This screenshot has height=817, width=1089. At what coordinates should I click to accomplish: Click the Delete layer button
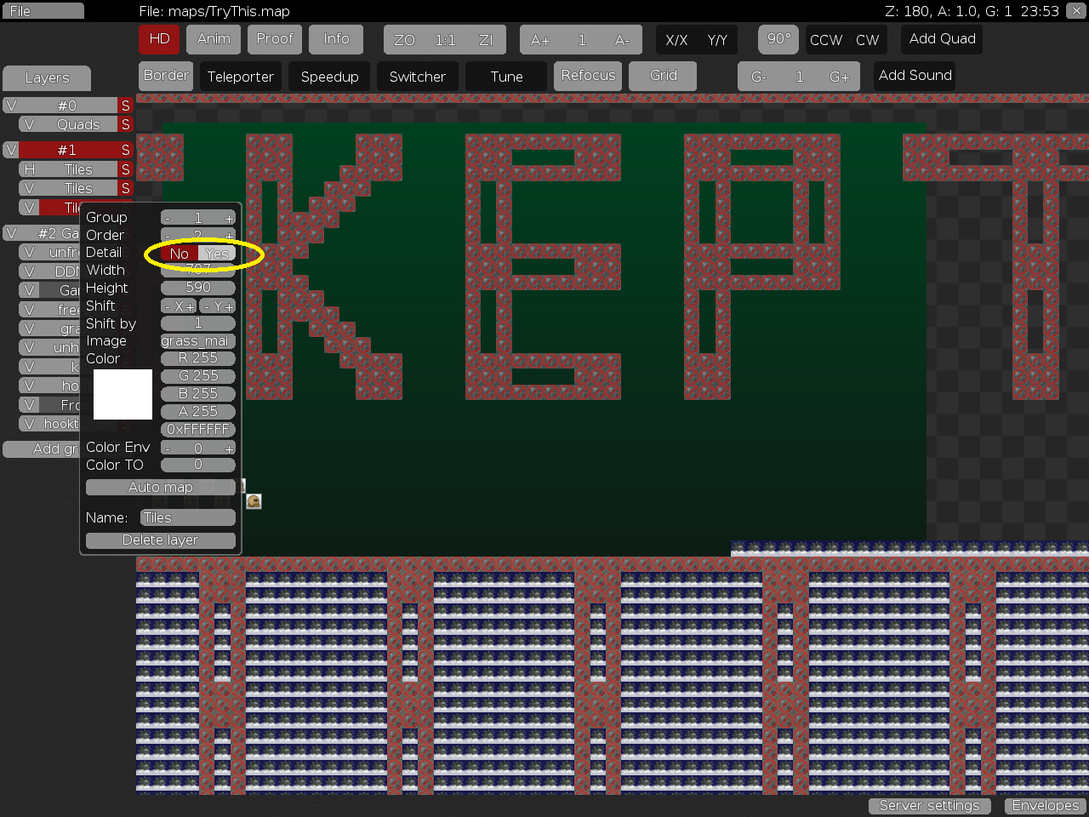coord(160,540)
